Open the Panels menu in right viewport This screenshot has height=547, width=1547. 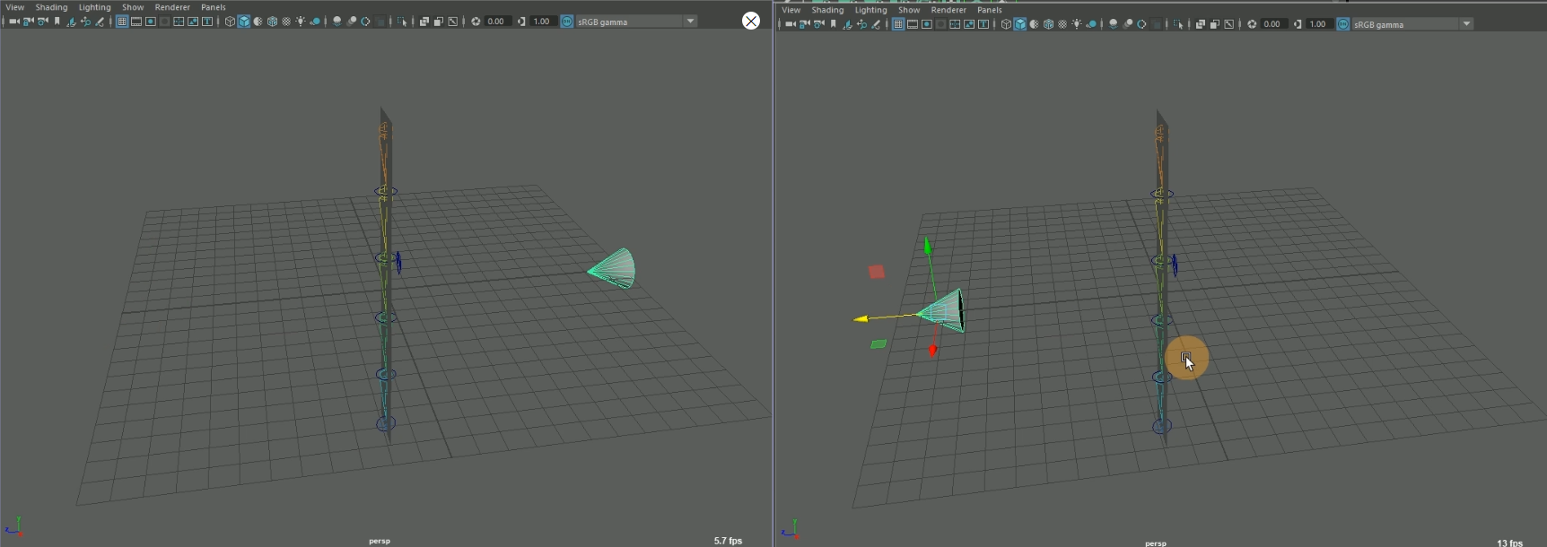(x=989, y=10)
